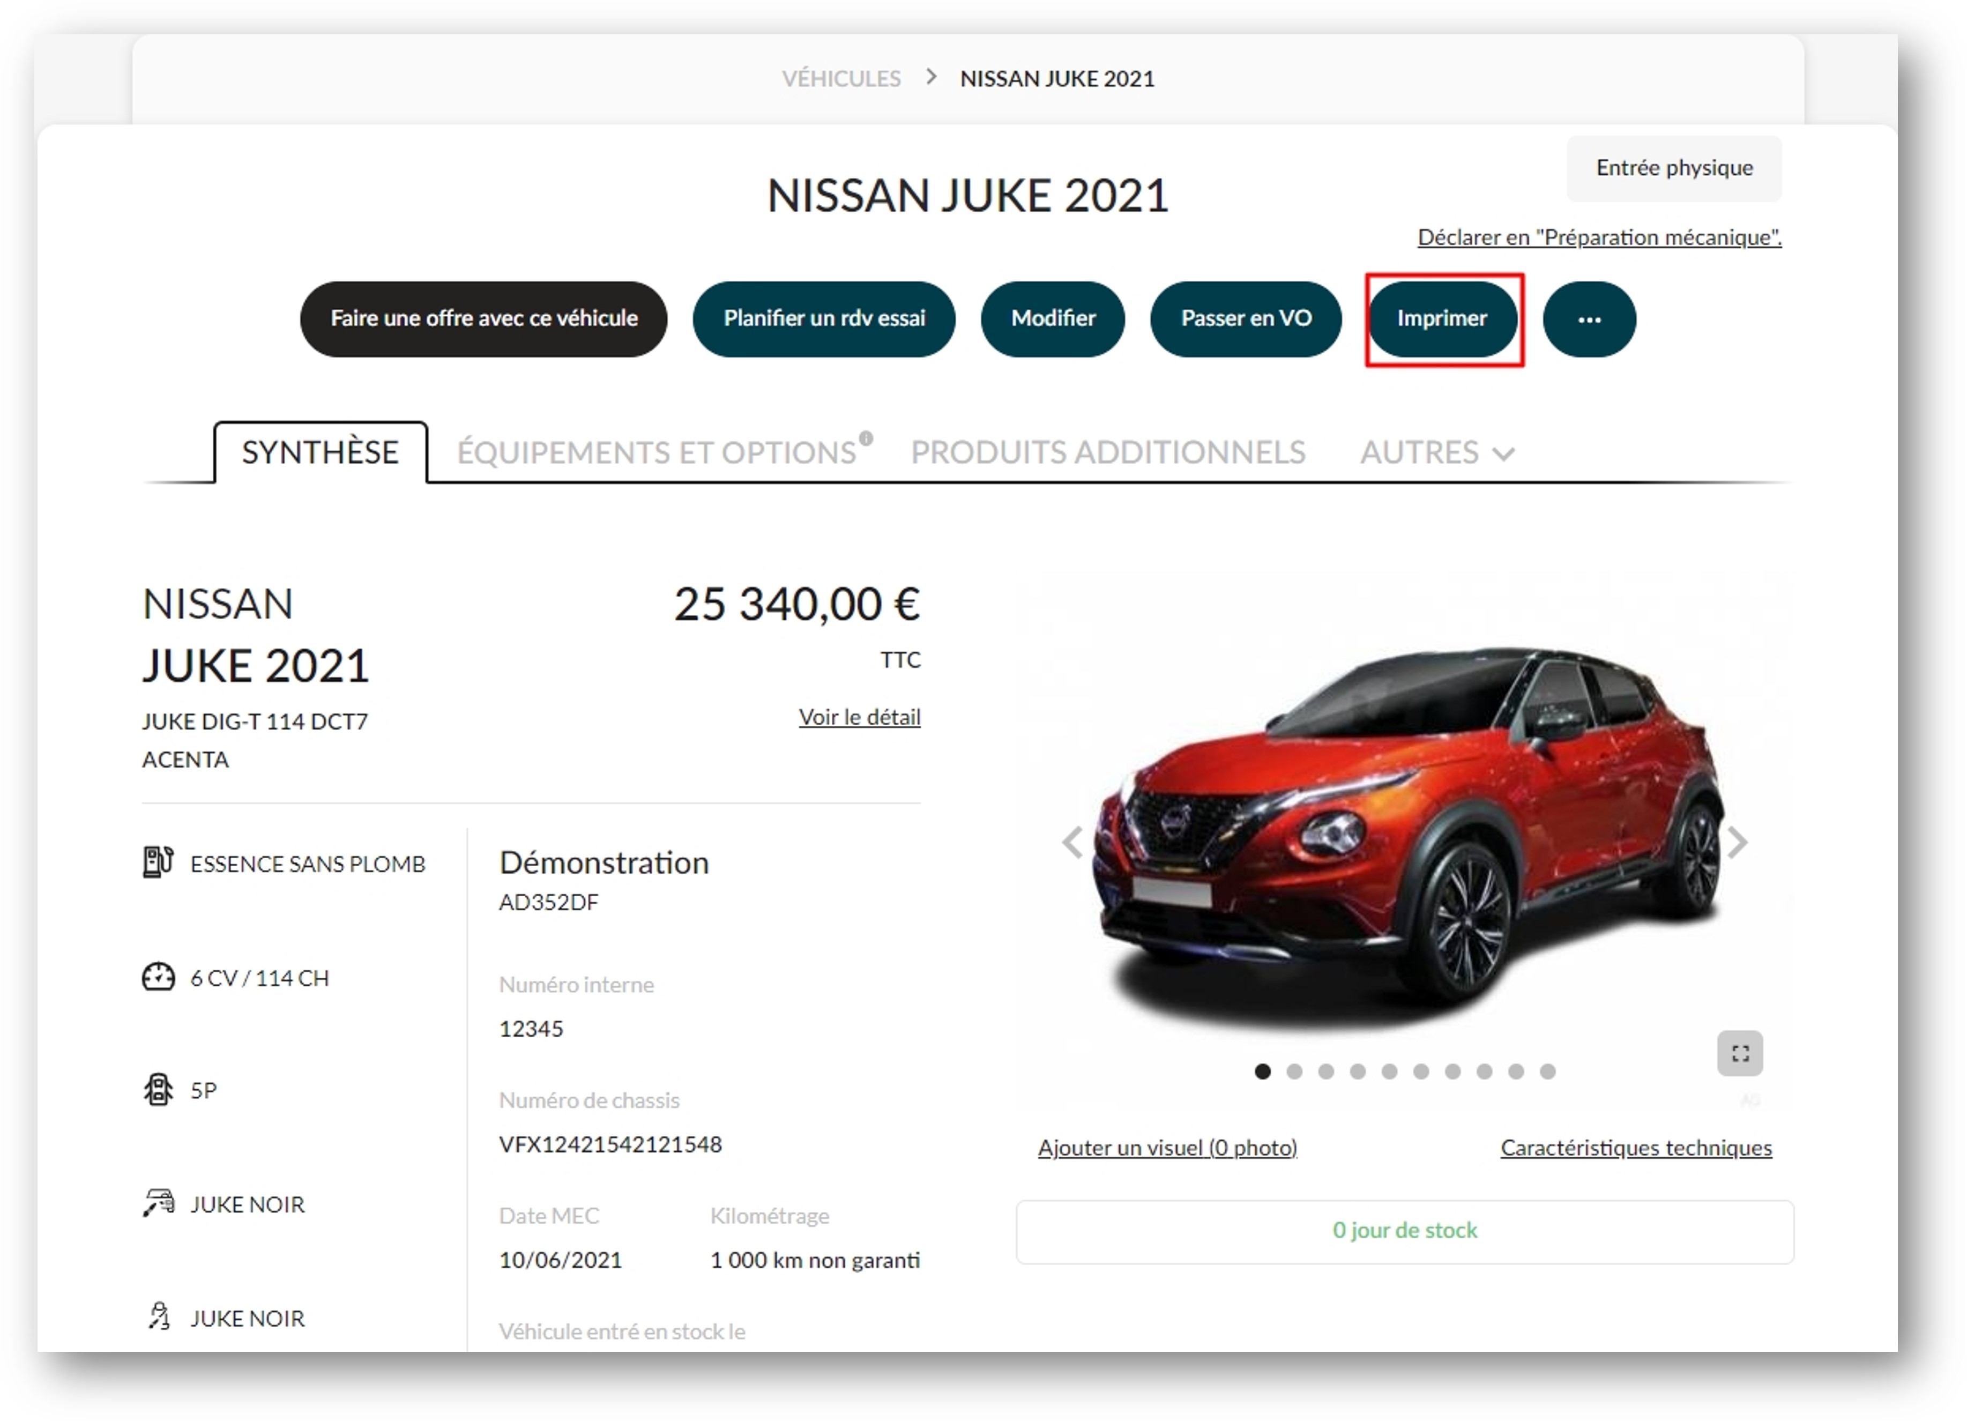Viewport: 1967px width, 1421px height.
Task: Click Ajouter un visuel (0 photo) link
Action: point(1167,1148)
